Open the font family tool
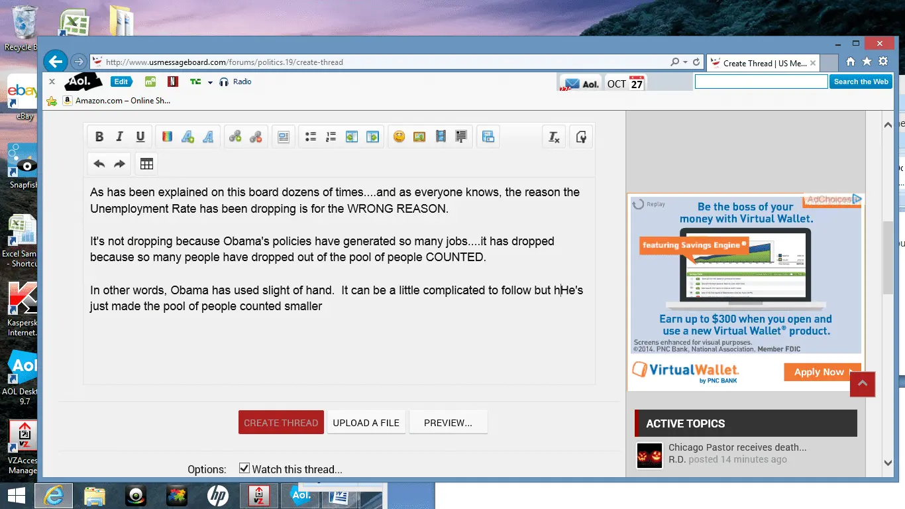The width and height of the screenshot is (905, 509). (x=209, y=137)
